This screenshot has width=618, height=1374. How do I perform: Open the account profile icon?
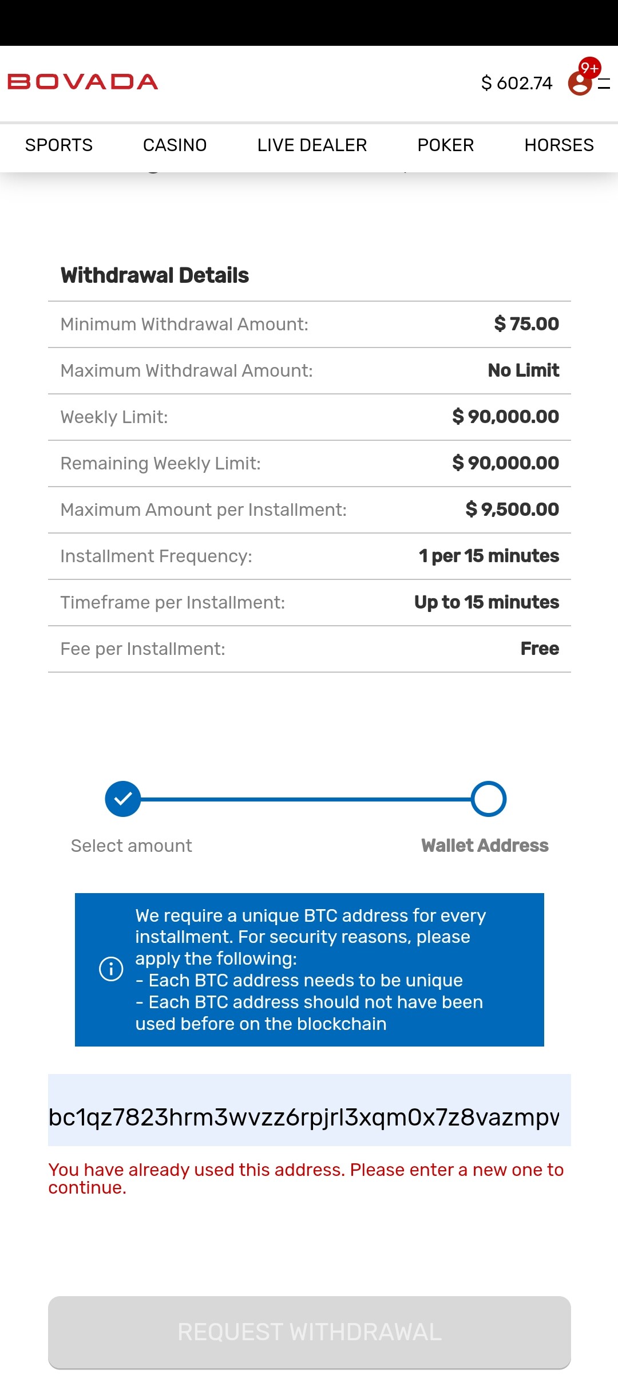579,85
